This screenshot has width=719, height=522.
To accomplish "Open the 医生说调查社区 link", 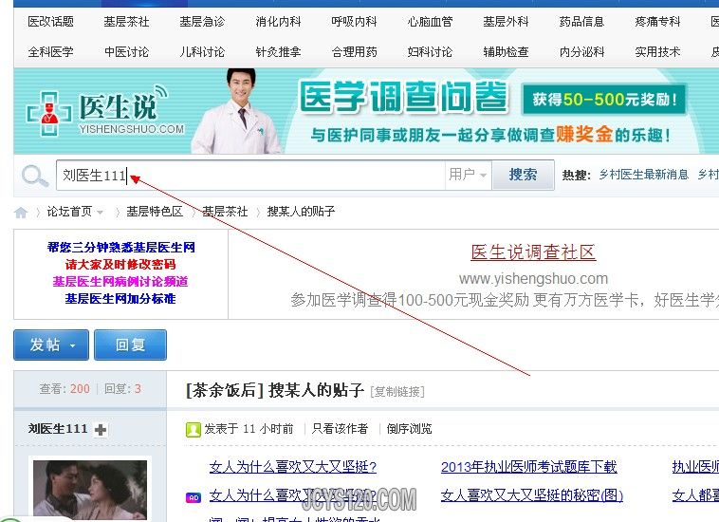I will point(533,252).
